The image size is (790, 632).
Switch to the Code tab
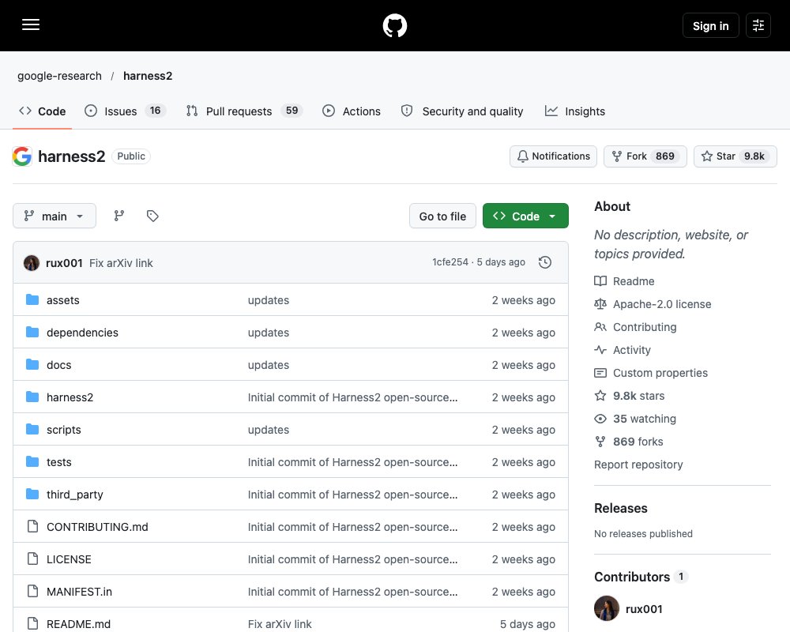tap(43, 111)
